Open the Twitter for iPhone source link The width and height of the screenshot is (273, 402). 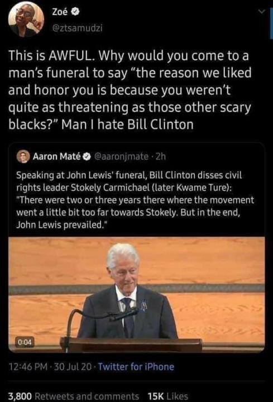point(136,367)
